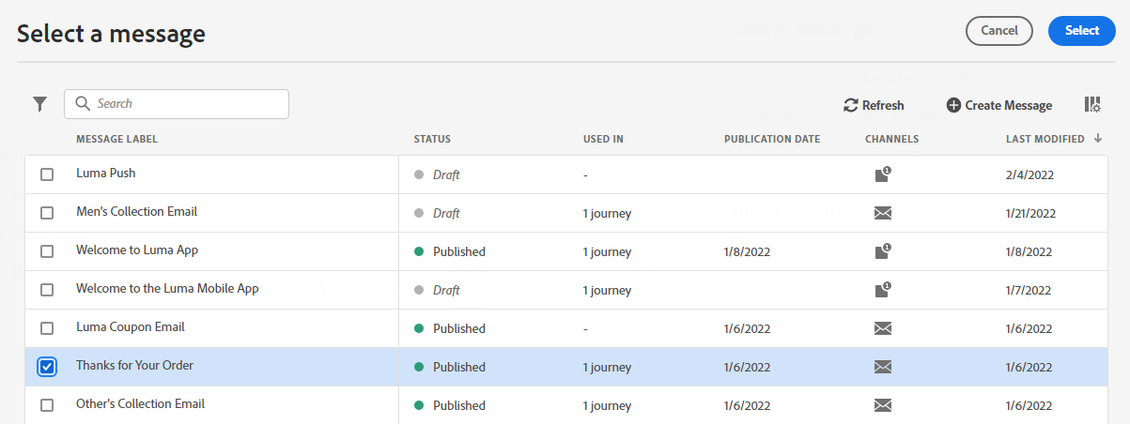Click the Cancel button
The height and width of the screenshot is (424, 1130).
click(999, 30)
